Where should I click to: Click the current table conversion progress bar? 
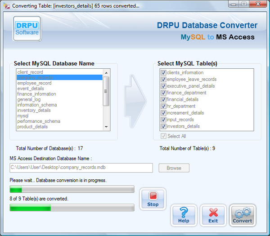[72, 189]
